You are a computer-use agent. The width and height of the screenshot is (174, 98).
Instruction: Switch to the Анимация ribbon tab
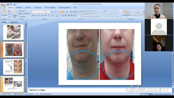pyautogui.click(x=38, y=8)
